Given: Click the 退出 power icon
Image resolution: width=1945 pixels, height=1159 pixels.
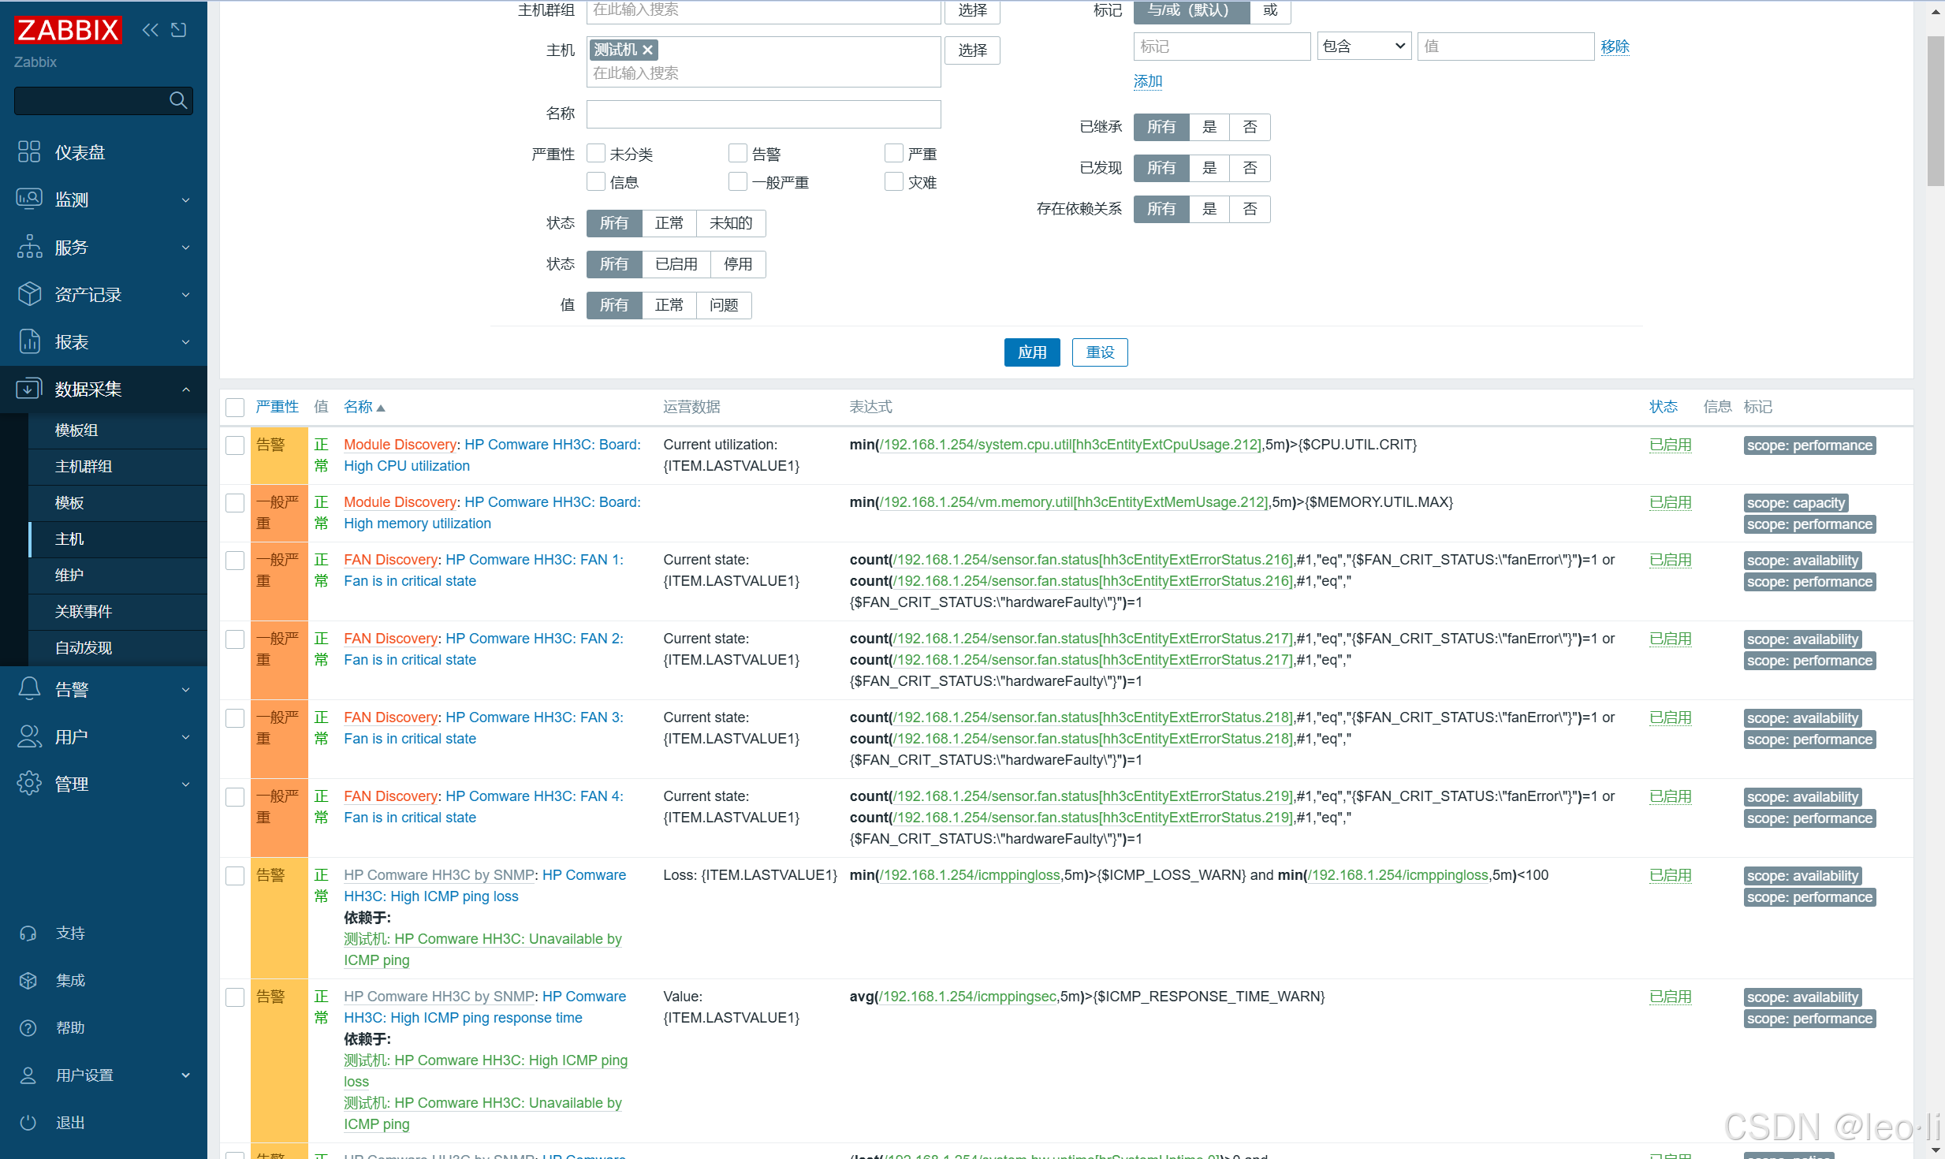Looking at the screenshot, I should click(28, 1122).
